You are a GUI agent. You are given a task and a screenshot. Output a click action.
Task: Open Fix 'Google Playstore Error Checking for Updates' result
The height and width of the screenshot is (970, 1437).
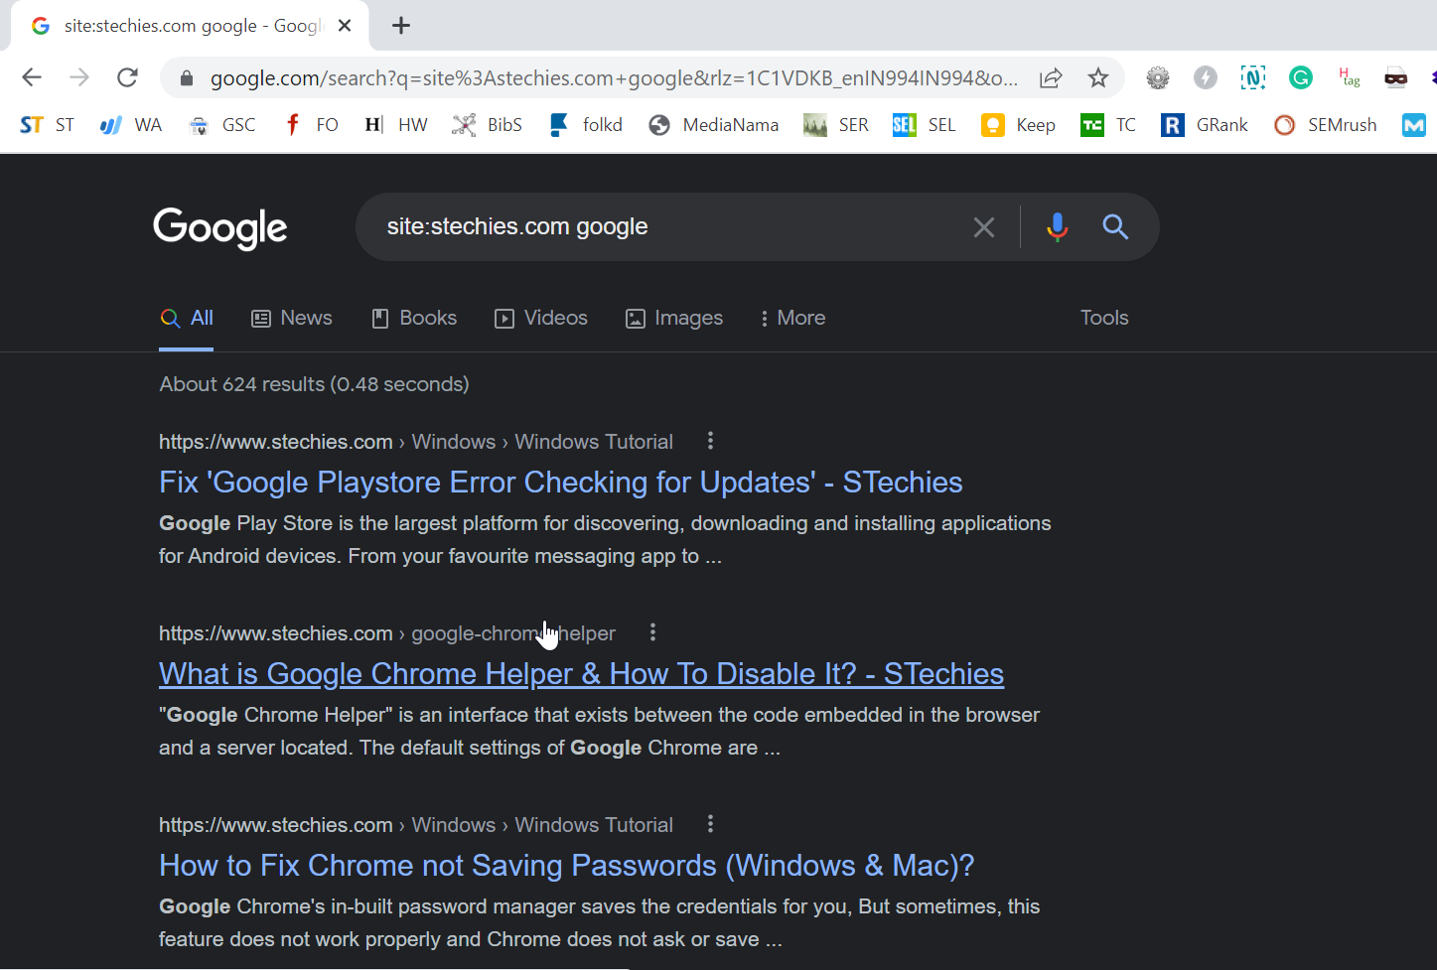pyautogui.click(x=561, y=483)
